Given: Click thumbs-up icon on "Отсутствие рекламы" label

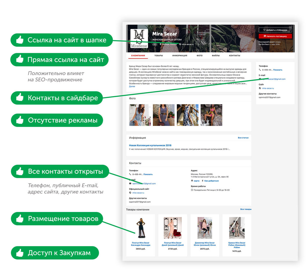Looking at the screenshot, I should pyautogui.click(x=20, y=120).
